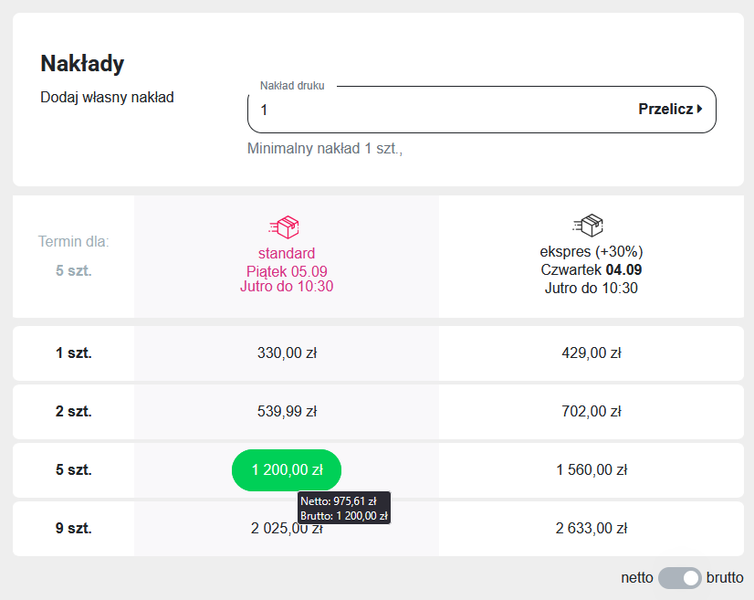Pick the 702,00 zł ekspres option
This screenshot has height=600, width=754.
pos(592,412)
